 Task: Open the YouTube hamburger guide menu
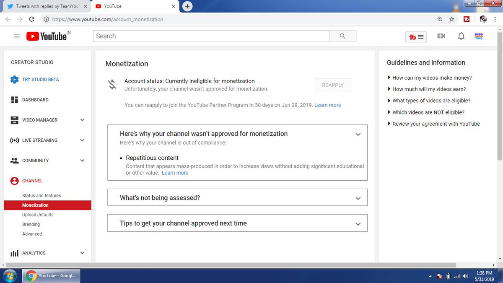coord(17,36)
